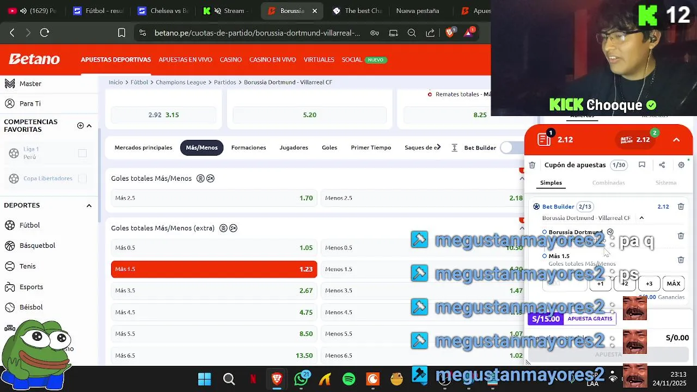The width and height of the screenshot is (697, 392).
Task: Collapse the bet slip panel chevron
Action: [x=676, y=140]
